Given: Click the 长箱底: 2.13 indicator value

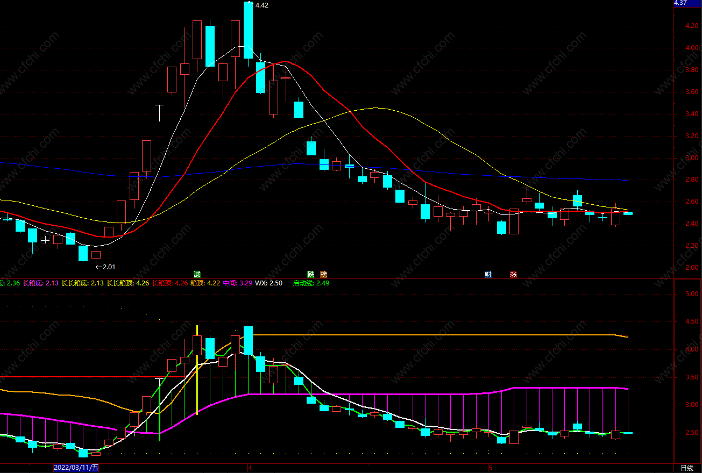Looking at the screenshot, I should click(x=40, y=283).
